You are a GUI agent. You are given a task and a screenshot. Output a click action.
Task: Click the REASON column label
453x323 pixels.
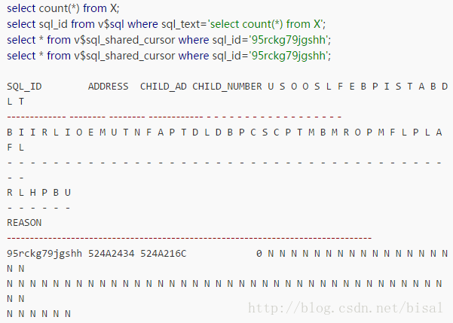pyautogui.click(x=24, y=223)
